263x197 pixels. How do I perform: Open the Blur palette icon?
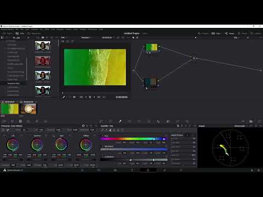click(x=158, y=121)
